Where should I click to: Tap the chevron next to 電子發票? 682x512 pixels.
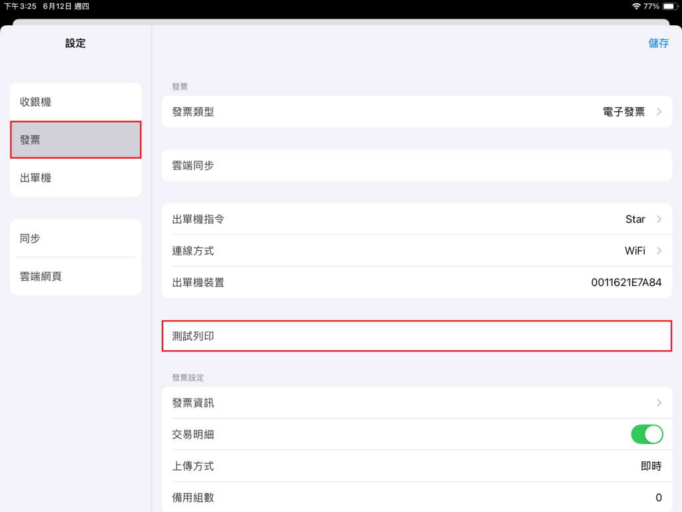click(659, 112)
